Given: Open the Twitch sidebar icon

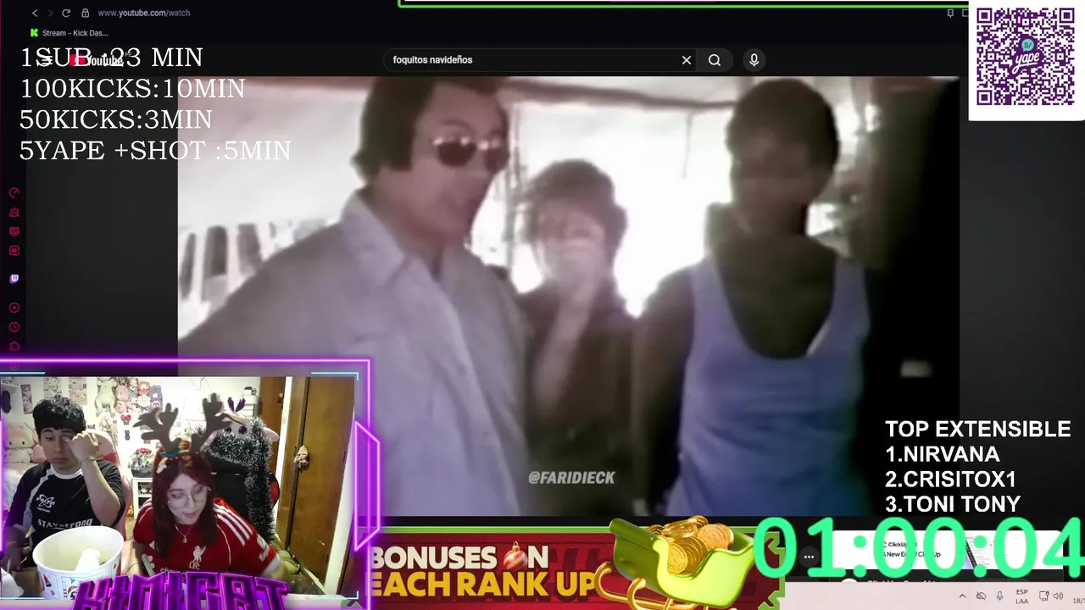Looking at the screenshot, I should pyautogui.click(x=14, y=279).
